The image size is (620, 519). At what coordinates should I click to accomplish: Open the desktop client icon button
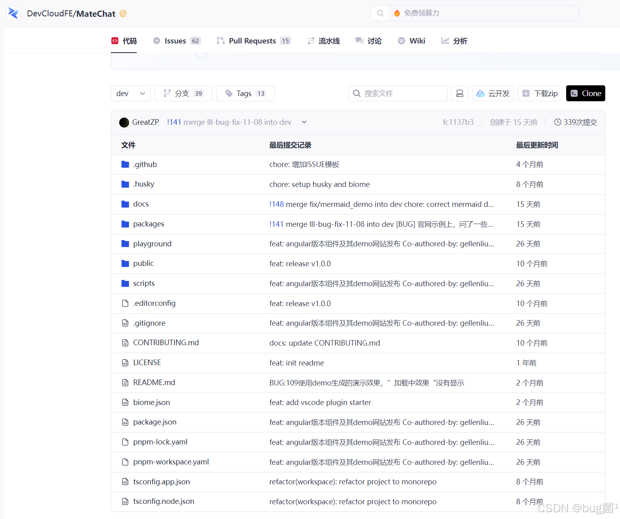click(460, 93)
